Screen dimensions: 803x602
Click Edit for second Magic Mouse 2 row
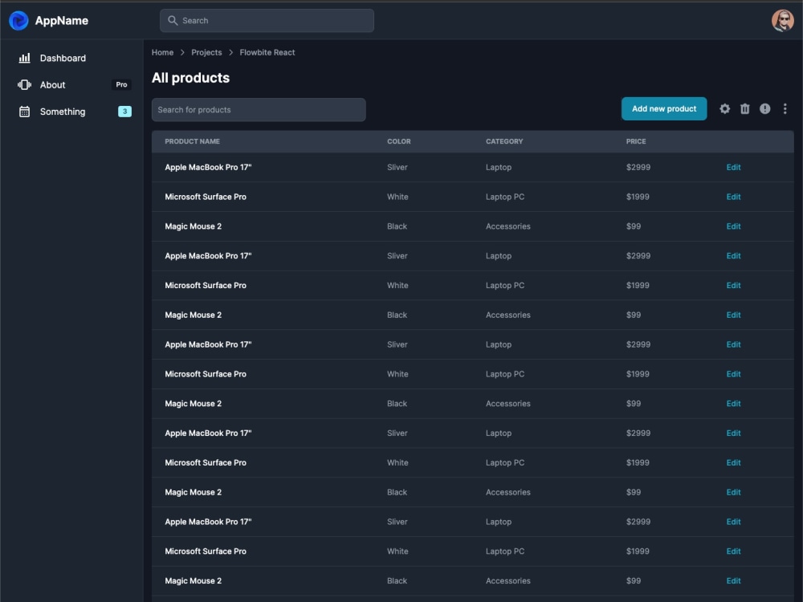click(x=733, y=315)
